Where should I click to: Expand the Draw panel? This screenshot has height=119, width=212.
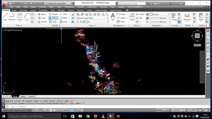point(19,25)
